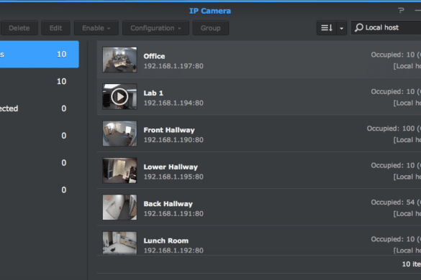Click the address 192.168.1.194:80

point(173,103)
